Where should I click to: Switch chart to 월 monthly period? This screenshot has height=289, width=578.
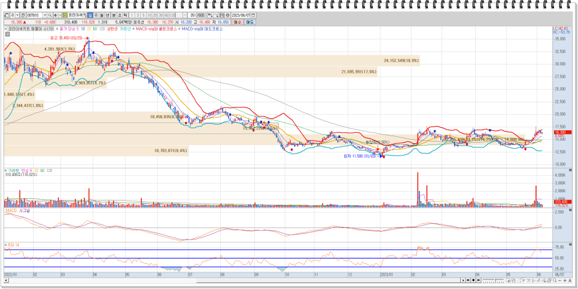pyautogui.click(x=102, y=15)
